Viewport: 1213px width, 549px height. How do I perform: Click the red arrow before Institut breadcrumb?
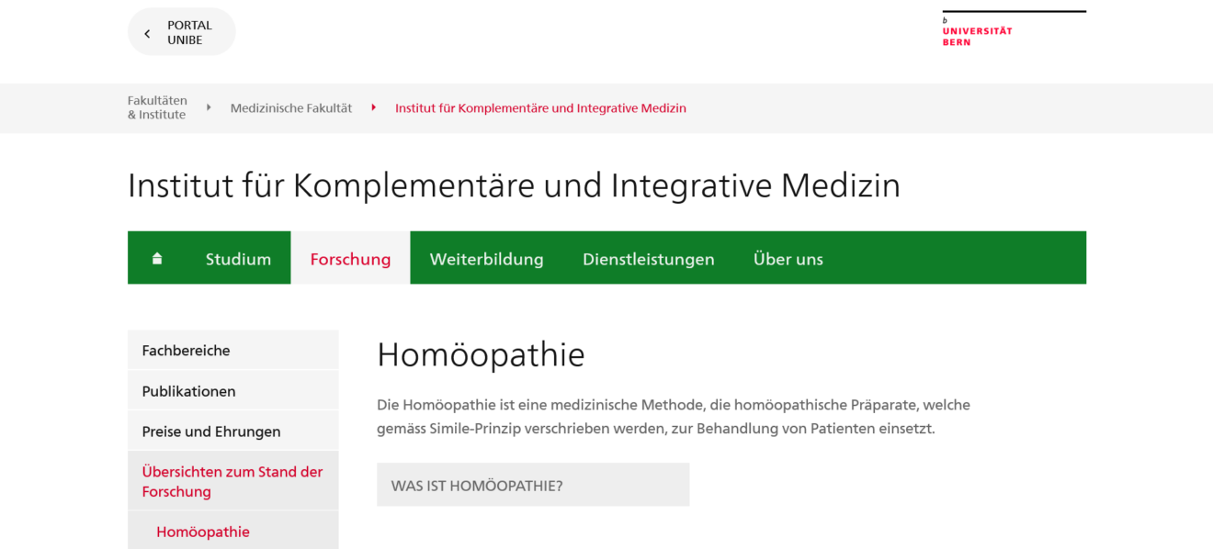tap(373, 107)
